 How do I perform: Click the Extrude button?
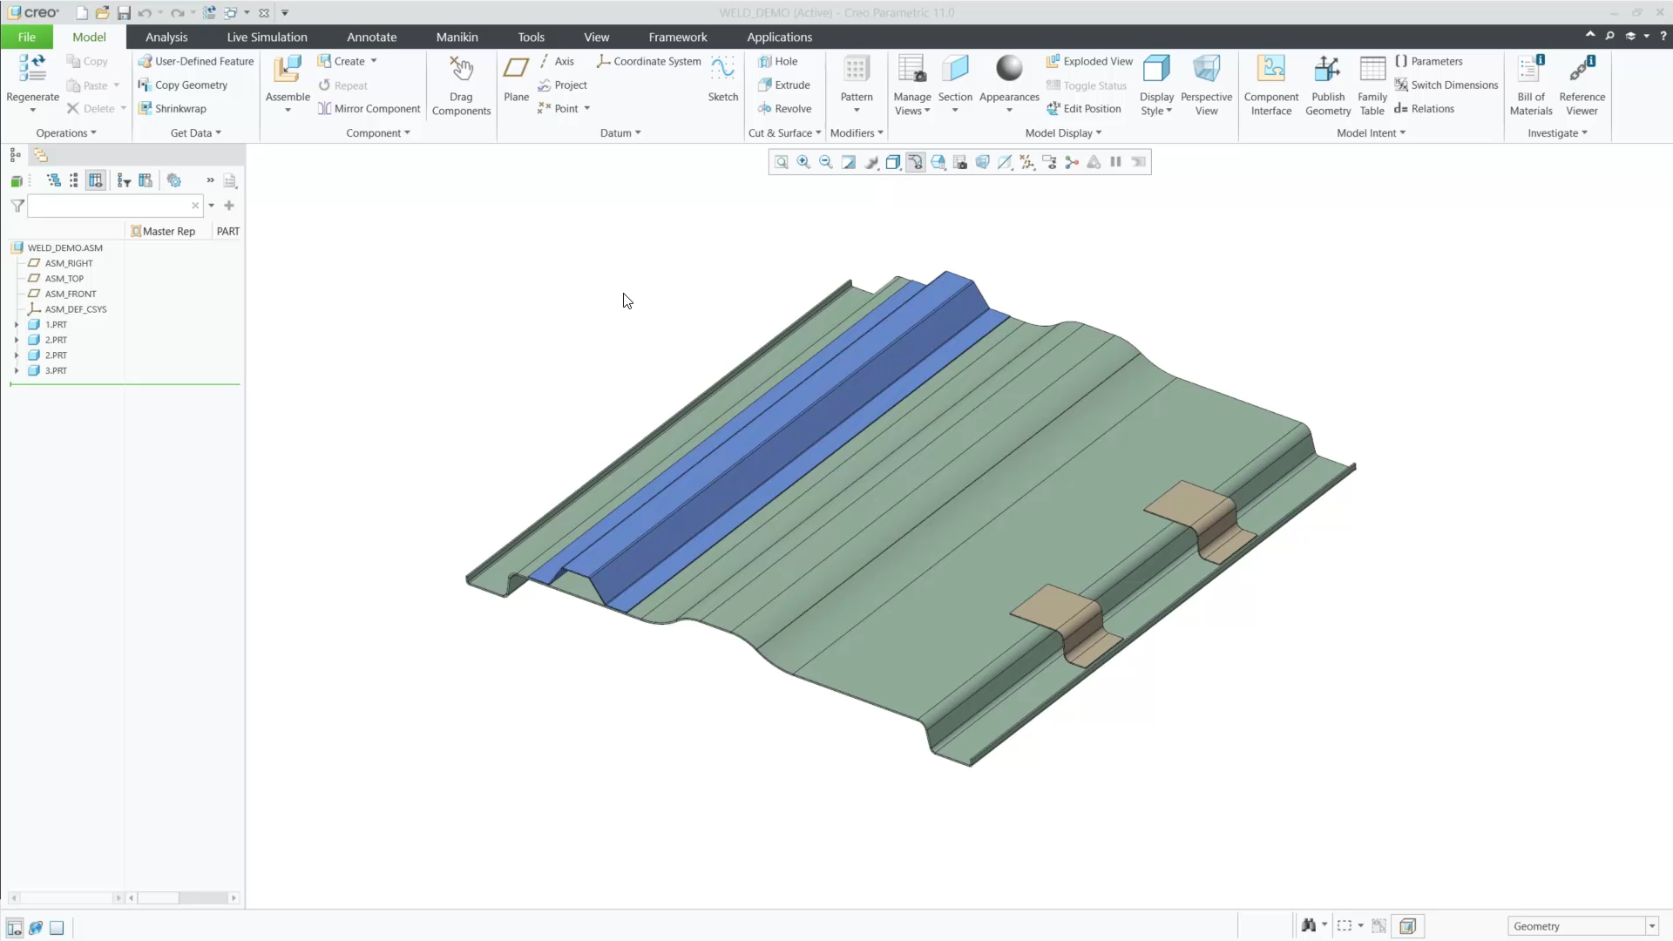tap(784, 85)
